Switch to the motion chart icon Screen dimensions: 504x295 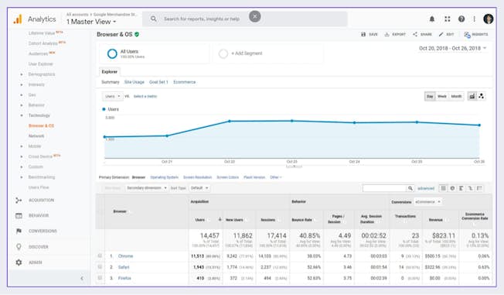481,96
